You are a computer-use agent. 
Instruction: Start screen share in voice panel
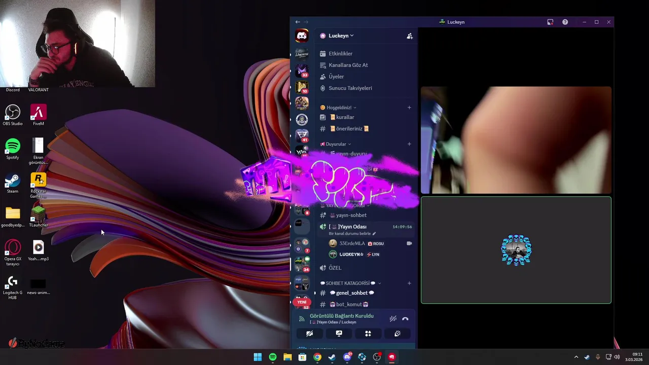point(339,334)
